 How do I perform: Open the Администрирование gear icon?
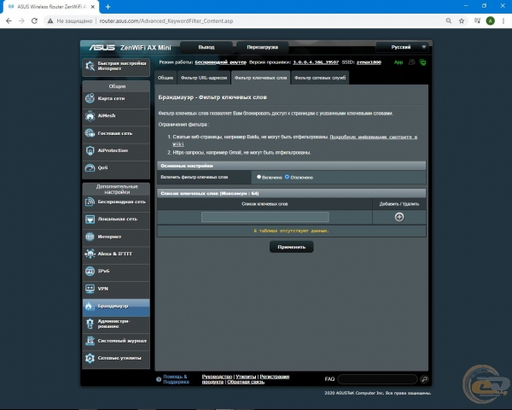(x=90, y=324)
